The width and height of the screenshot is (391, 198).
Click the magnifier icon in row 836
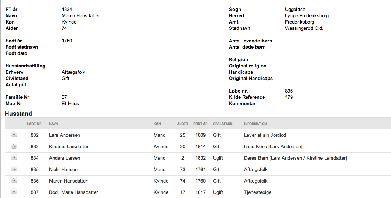14,180
